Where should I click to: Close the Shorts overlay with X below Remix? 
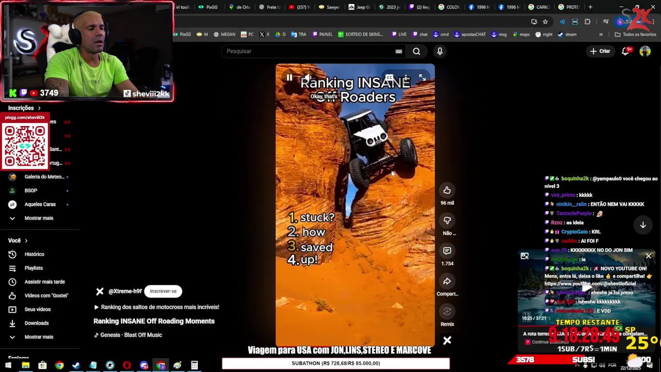click(x=447, y=340)
